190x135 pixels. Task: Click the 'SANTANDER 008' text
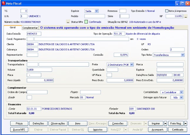146,109
